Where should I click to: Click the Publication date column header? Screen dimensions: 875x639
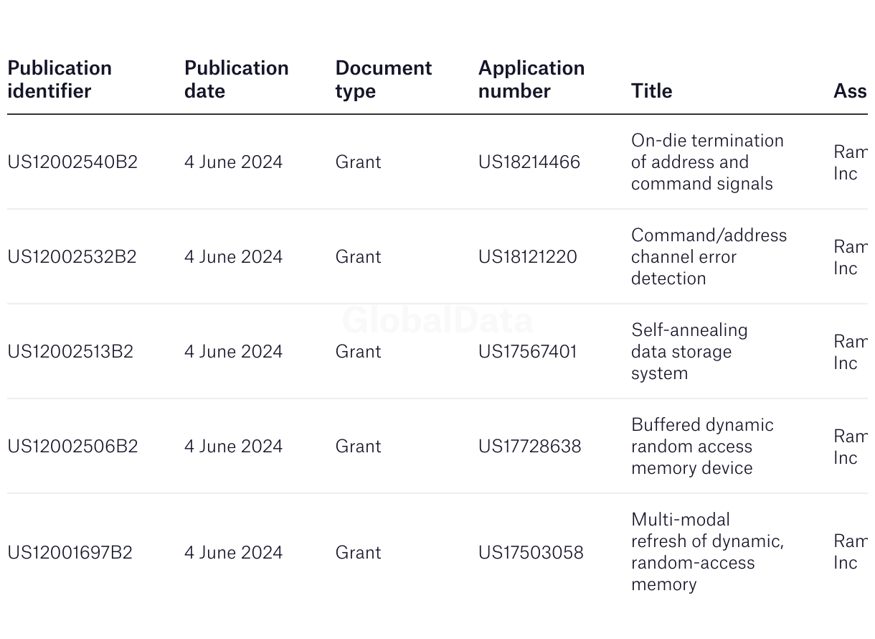click(x=237, y=79)
